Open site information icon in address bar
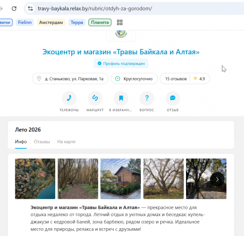This screenshot has width=244, height=236. point(30,8)
